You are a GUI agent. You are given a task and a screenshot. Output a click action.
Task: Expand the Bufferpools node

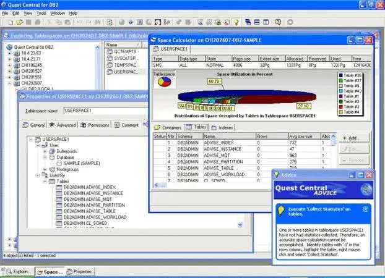45,151
